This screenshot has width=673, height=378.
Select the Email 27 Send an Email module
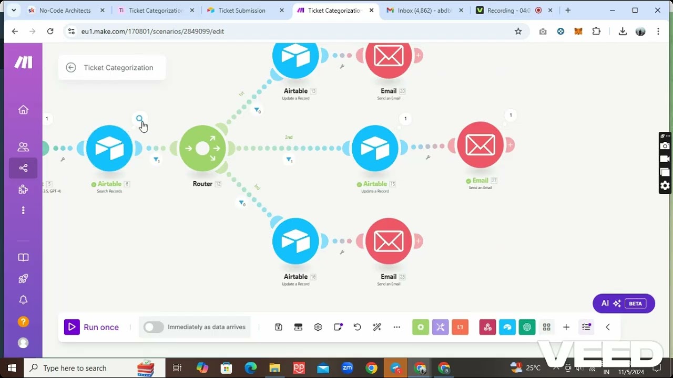481,145
